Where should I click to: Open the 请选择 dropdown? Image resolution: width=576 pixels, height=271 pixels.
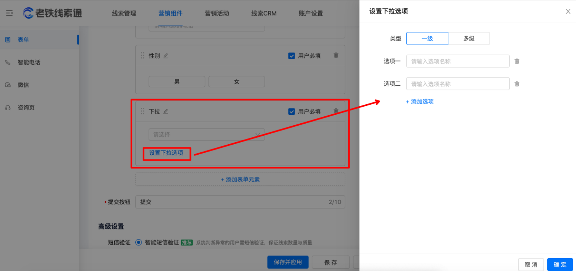click(x=207, y=135)
